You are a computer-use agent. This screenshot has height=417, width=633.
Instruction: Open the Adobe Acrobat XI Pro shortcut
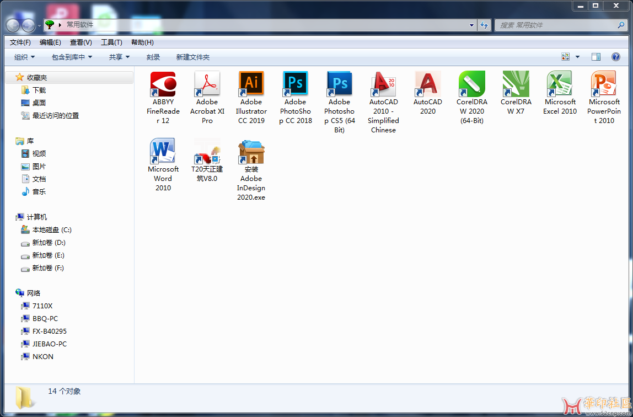[207, 84]
